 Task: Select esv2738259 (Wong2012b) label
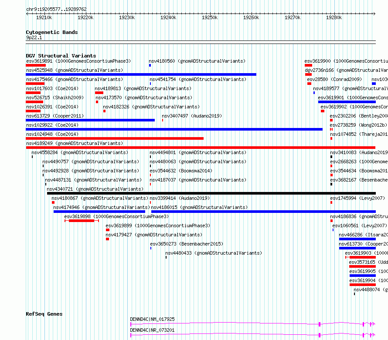point(358,125)
